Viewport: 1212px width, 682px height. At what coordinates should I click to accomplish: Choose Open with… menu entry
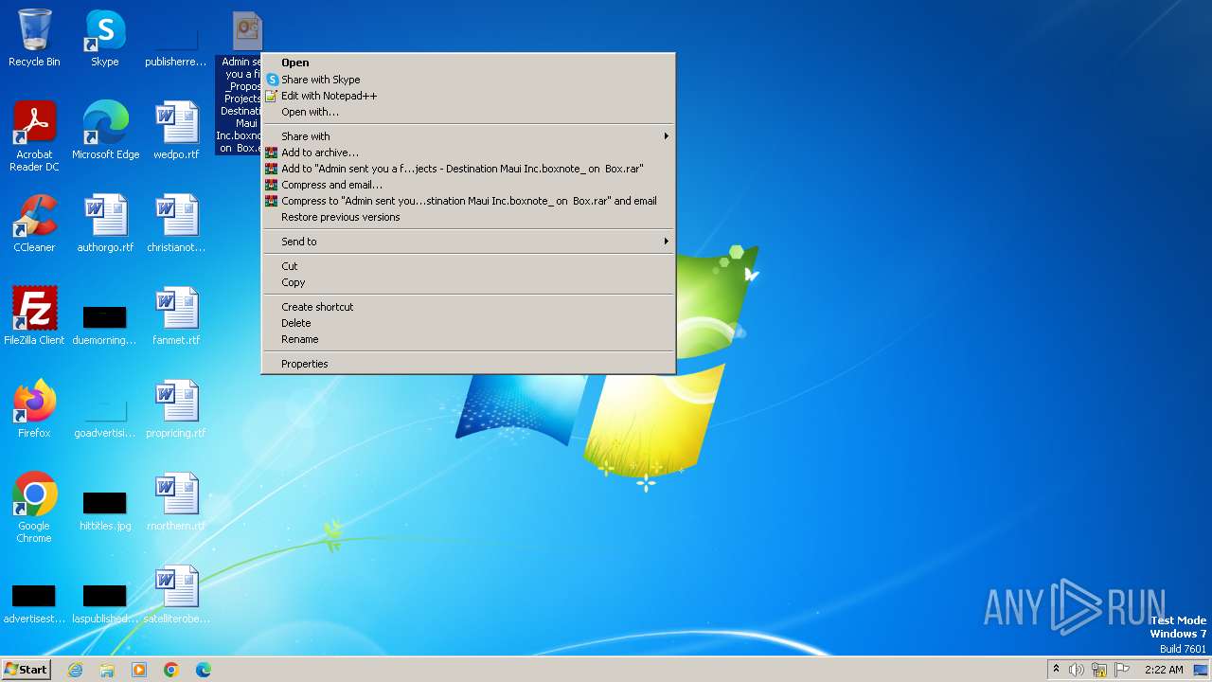tap(469, 112)
